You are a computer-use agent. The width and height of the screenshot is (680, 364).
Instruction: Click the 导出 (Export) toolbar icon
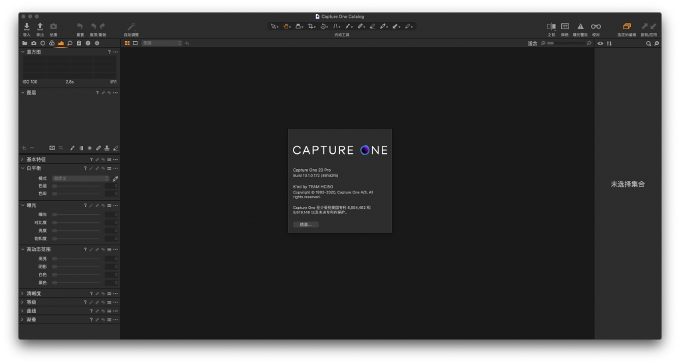(40, 27)
